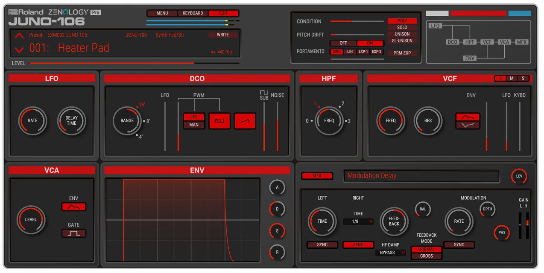Select the inverted envelope polarity in VCF
Screen dimensions: 544x273
click(x=468, y=125)
